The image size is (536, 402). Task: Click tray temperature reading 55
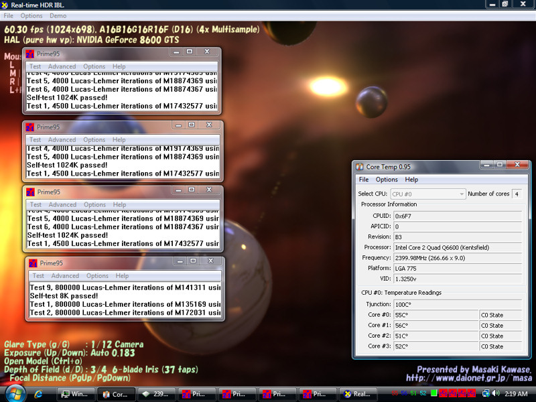[x=395, y=393]
